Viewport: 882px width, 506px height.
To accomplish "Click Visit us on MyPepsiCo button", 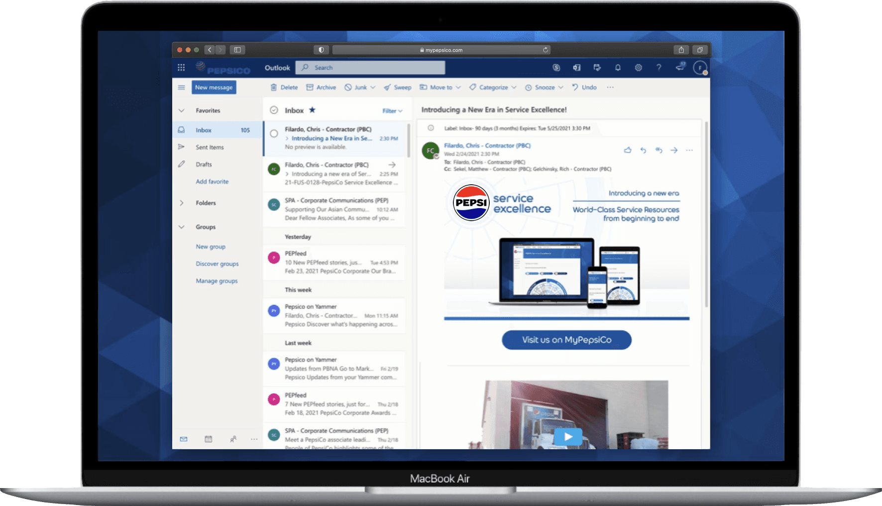I will tap(566, 340).
